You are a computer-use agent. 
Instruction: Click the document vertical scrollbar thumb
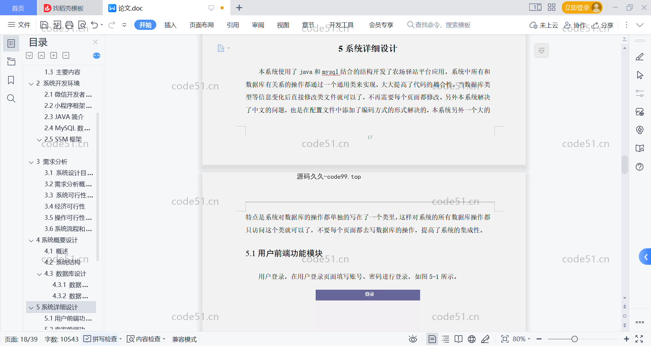pos(625,164)
